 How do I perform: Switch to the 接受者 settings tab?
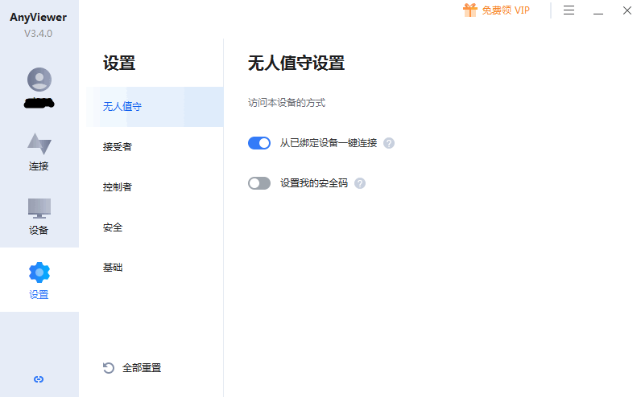pyautogui.click(x=118, y=146)
